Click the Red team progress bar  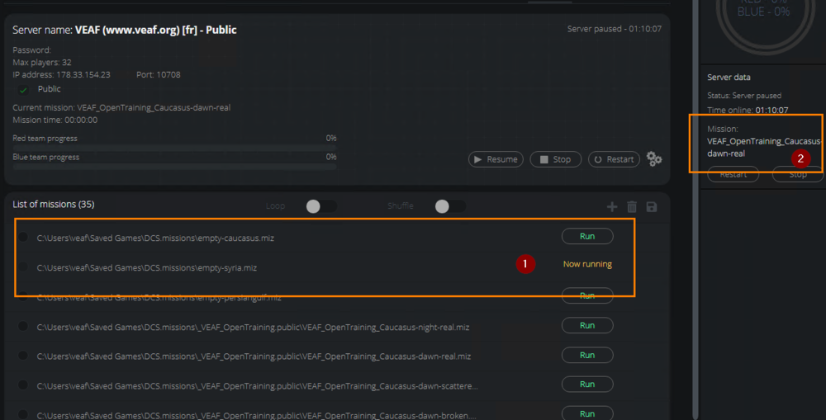tap(174, 147)
